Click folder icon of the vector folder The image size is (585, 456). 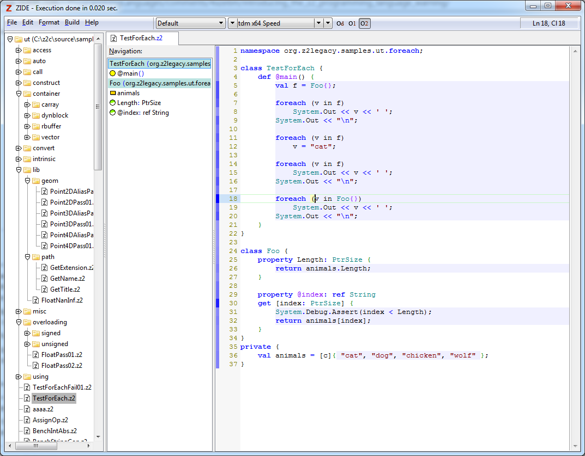coord(36,137)
